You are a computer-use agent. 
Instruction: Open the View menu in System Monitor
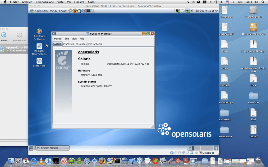tap(74, 39)
